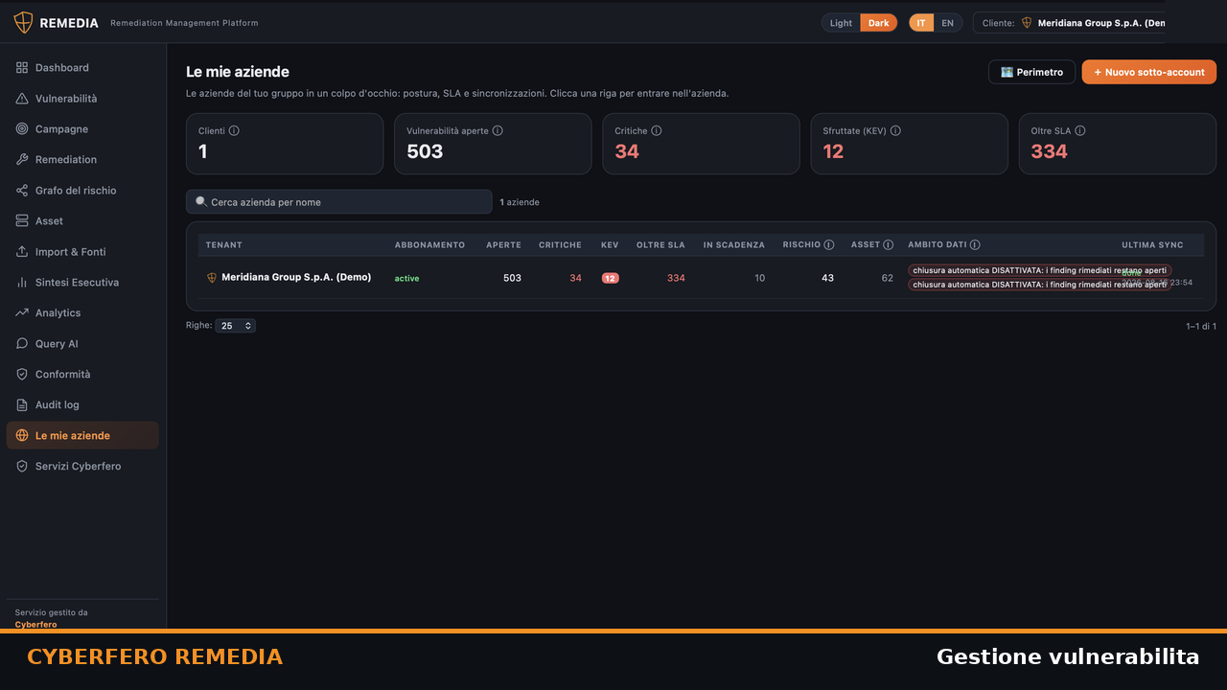Select the Campagne target icon
The image size is (1227, 690).
pyautogui.click(x=22, y=129)
